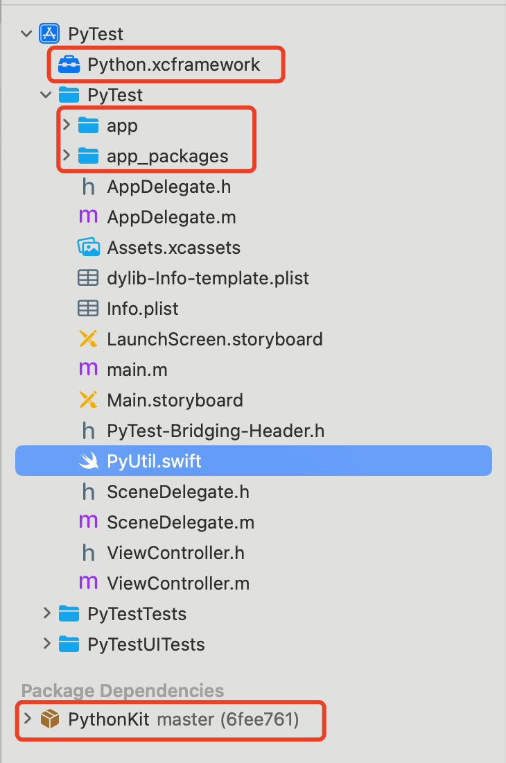
Task: Click the LaunchScreen.storyboard icon
Action: pyautogui.click(x=87, y=338)
